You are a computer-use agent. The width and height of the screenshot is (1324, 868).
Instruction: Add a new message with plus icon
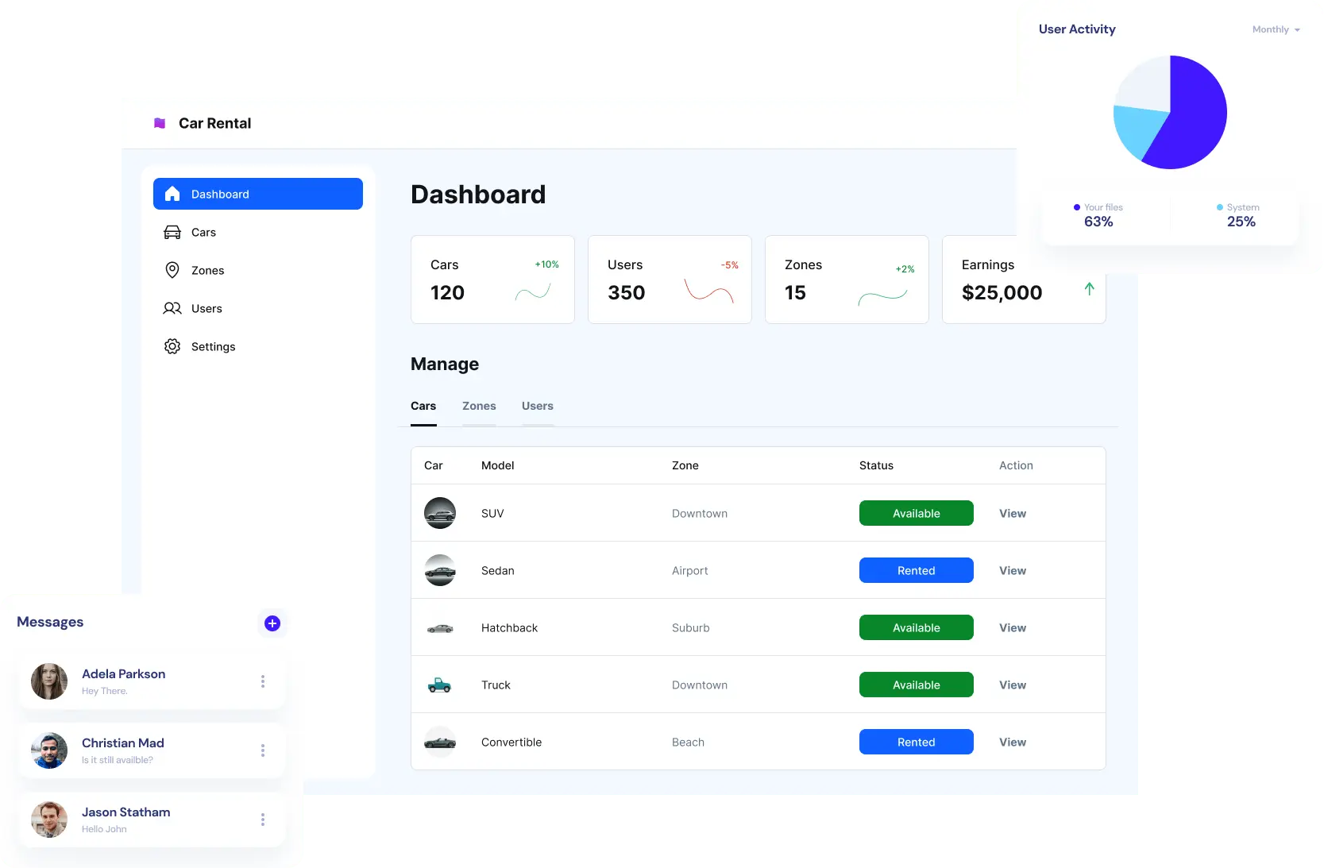[x=272, y=623]
